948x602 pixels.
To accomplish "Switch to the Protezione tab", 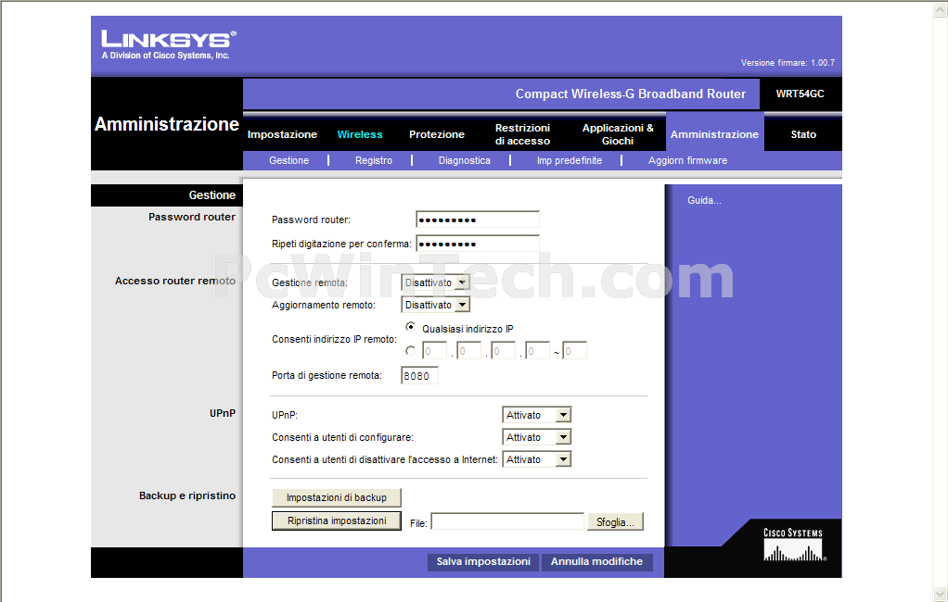I will 437,134.
